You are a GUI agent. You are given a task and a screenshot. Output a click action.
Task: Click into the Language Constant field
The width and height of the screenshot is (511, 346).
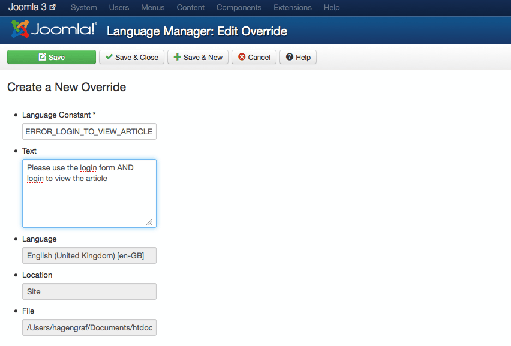89,131
